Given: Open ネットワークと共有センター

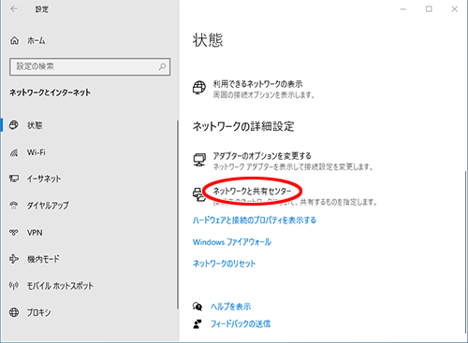Looking at the screenshot, I should (x=252, y=191).
